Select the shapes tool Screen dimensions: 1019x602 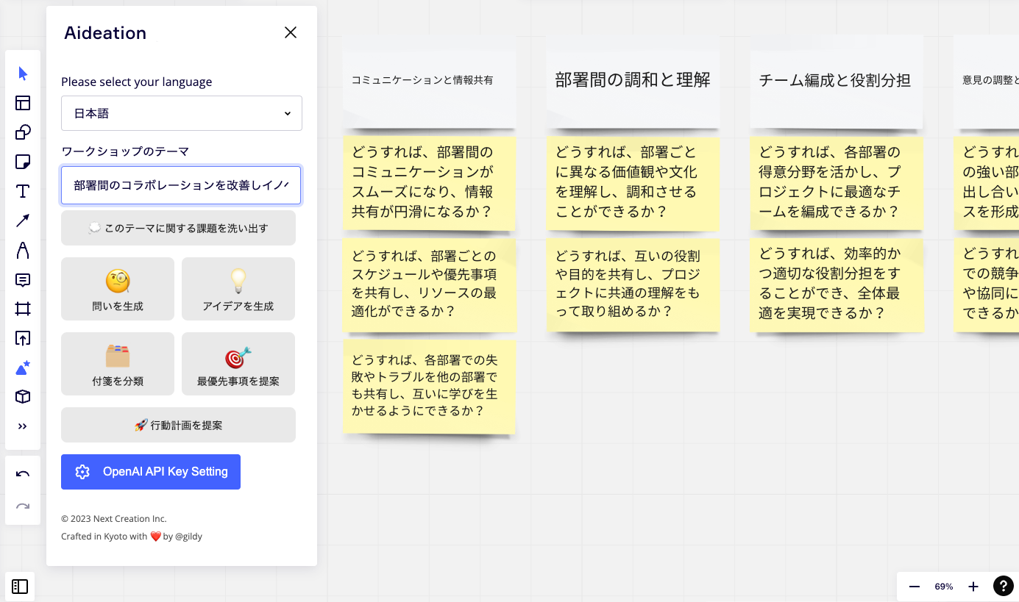click(x=23, y=132)
